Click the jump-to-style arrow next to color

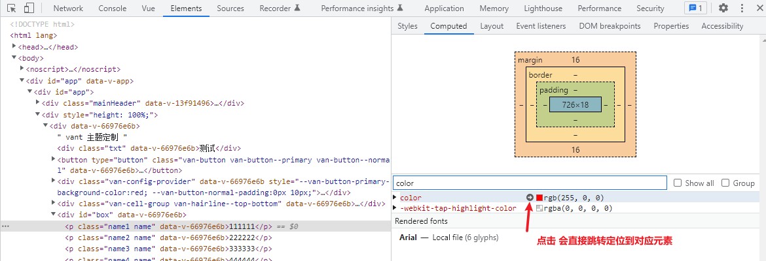pos(530,198)
